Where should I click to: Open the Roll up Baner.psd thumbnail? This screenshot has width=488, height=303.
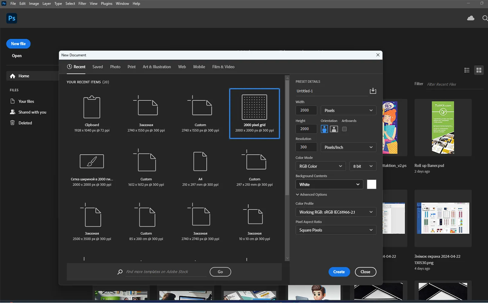coord(443,128)
